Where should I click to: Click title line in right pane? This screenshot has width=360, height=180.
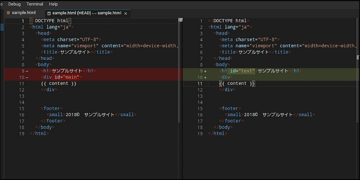click(x=255, y=52)
